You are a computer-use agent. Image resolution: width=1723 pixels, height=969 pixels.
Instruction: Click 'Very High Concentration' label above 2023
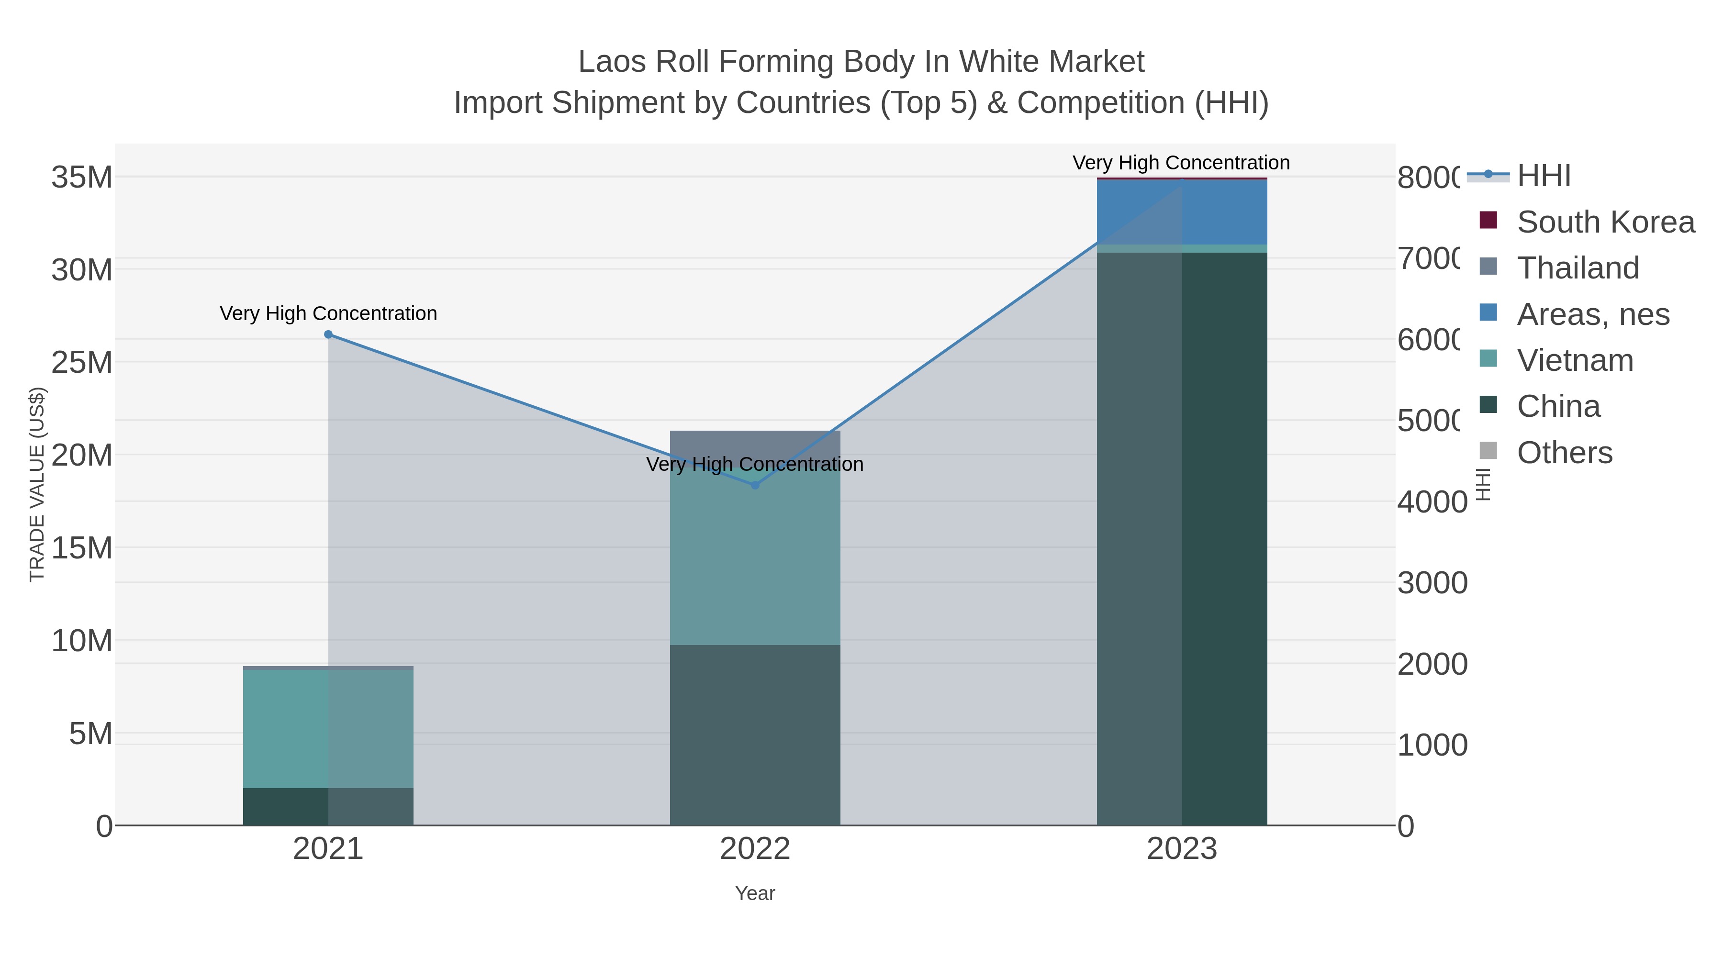(1181, 163)
